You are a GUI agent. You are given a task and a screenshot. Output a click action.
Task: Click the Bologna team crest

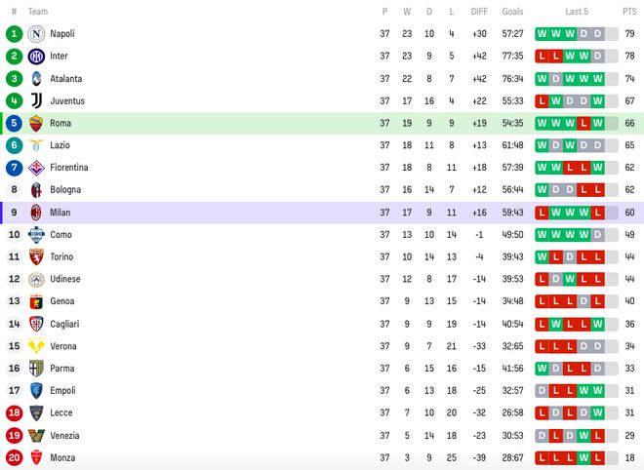tap(37, 190)
